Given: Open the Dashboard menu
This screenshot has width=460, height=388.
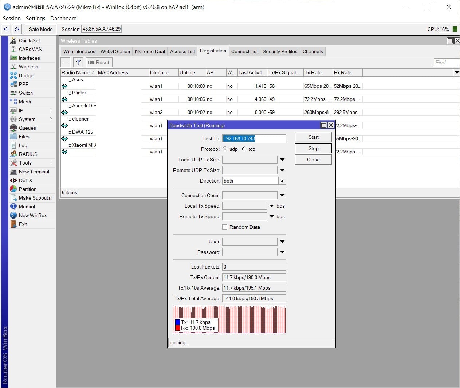Looking at the screenshot, I should [63, 19].
